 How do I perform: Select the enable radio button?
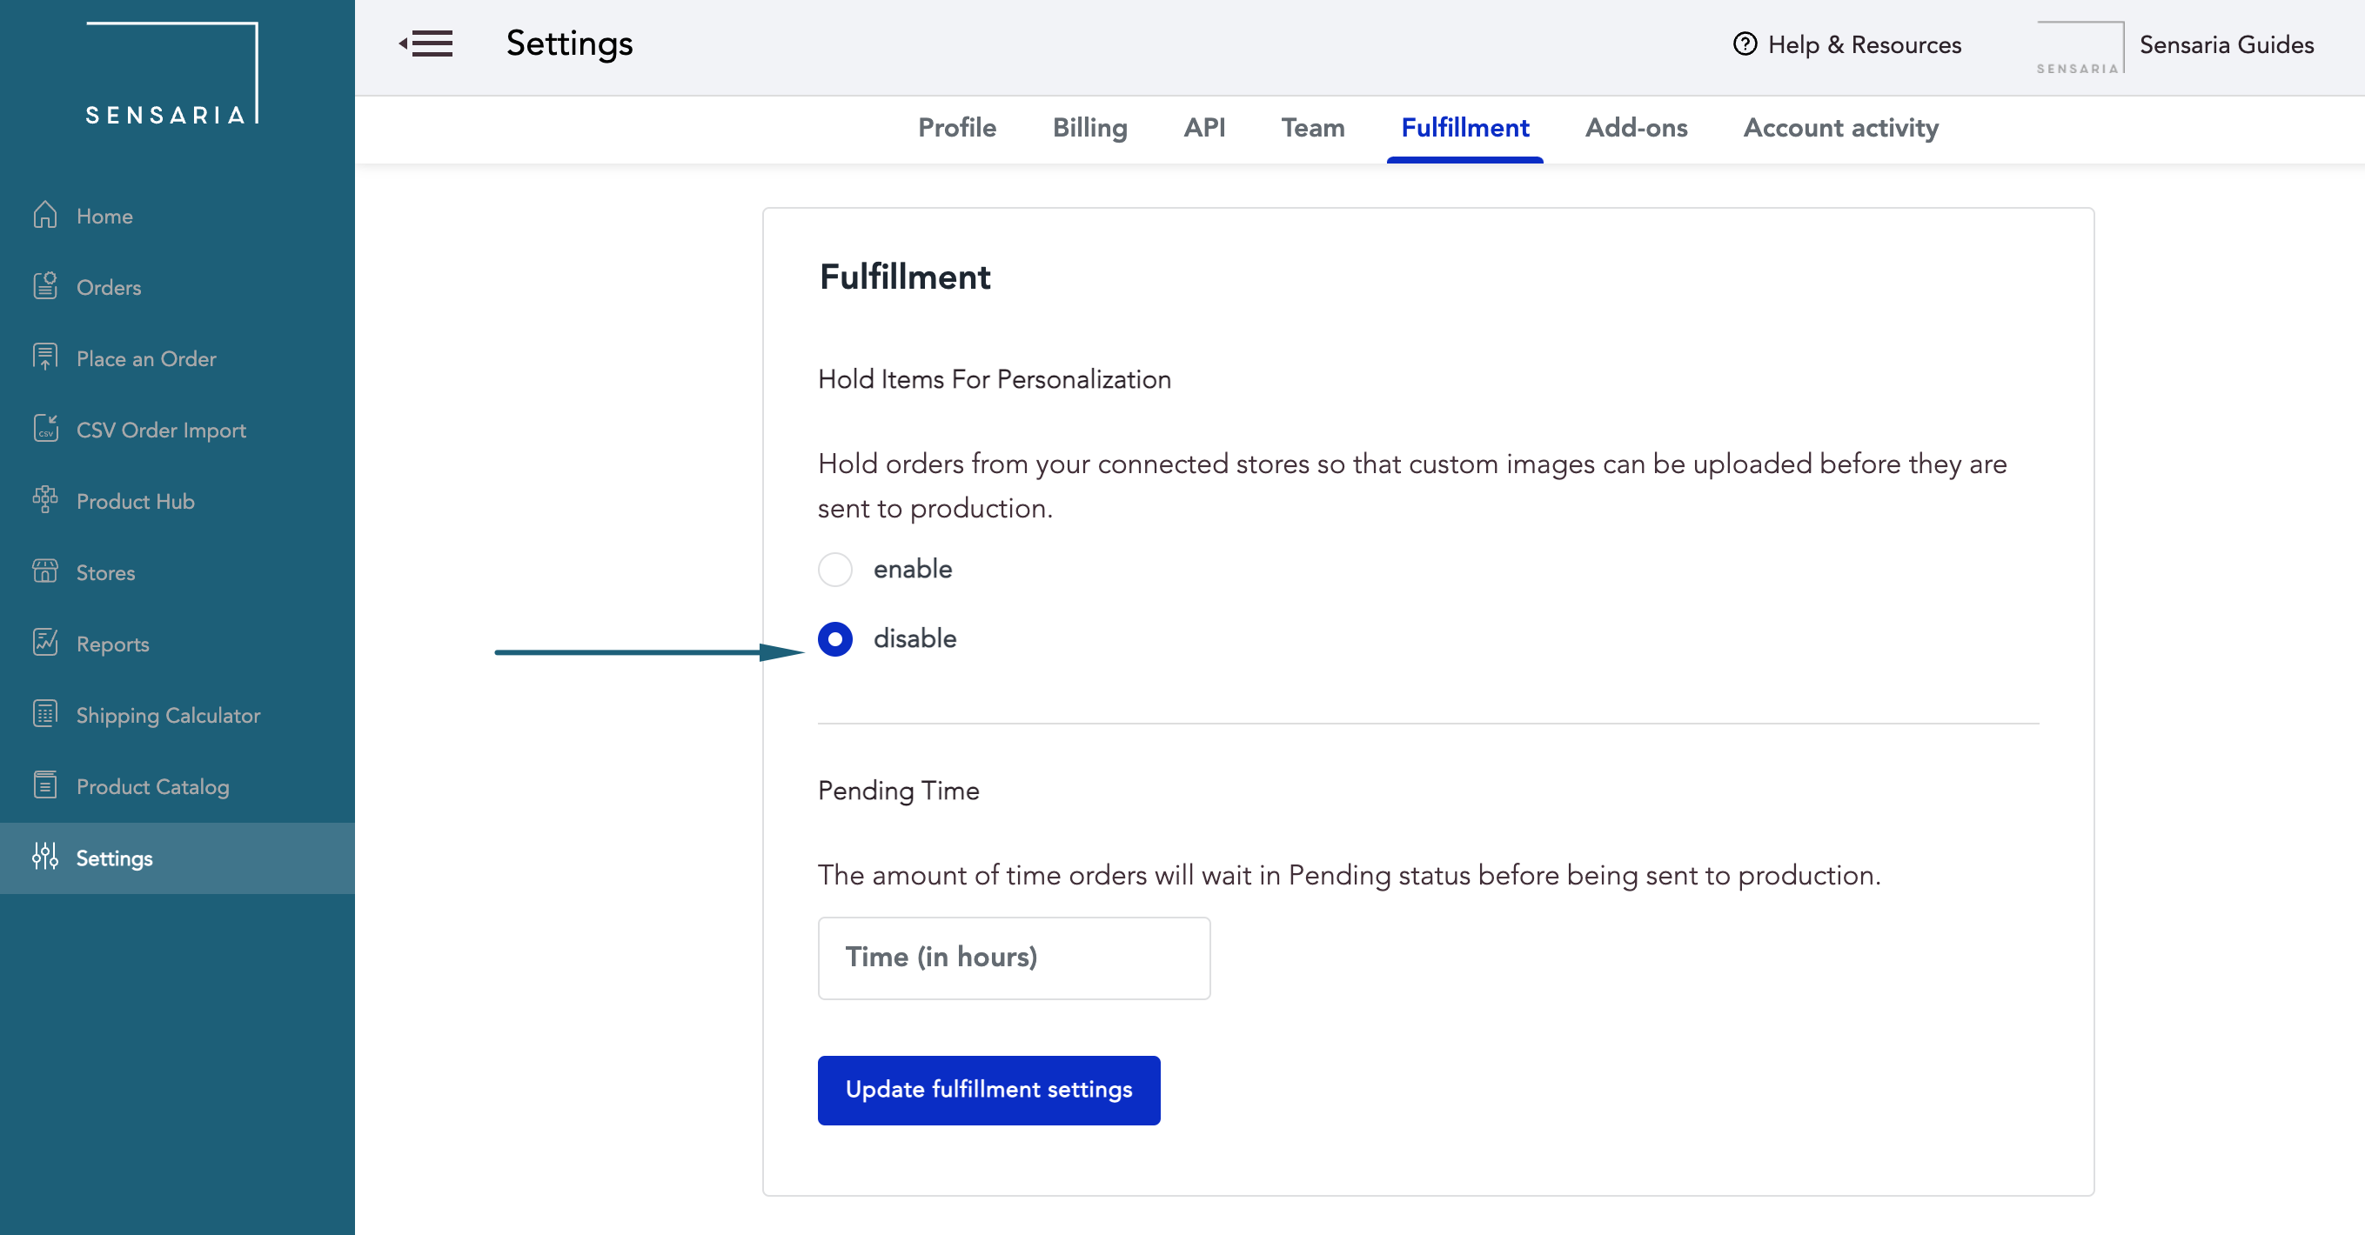coord(834,569)
